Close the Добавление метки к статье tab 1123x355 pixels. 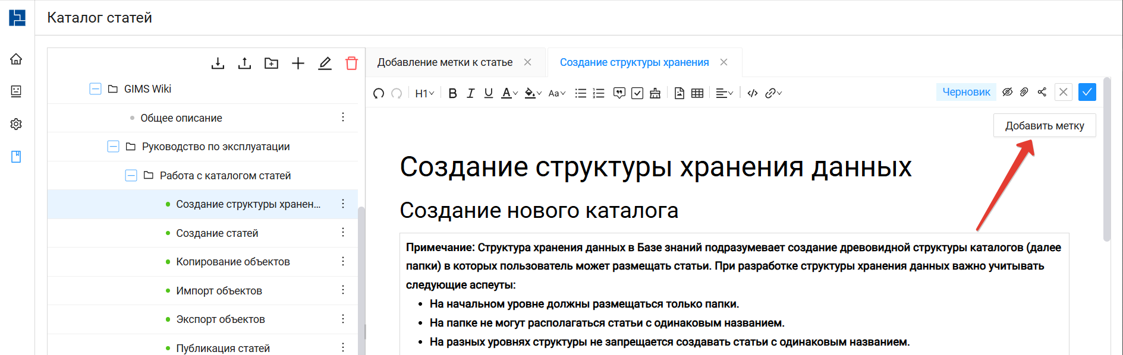(527, 62)
